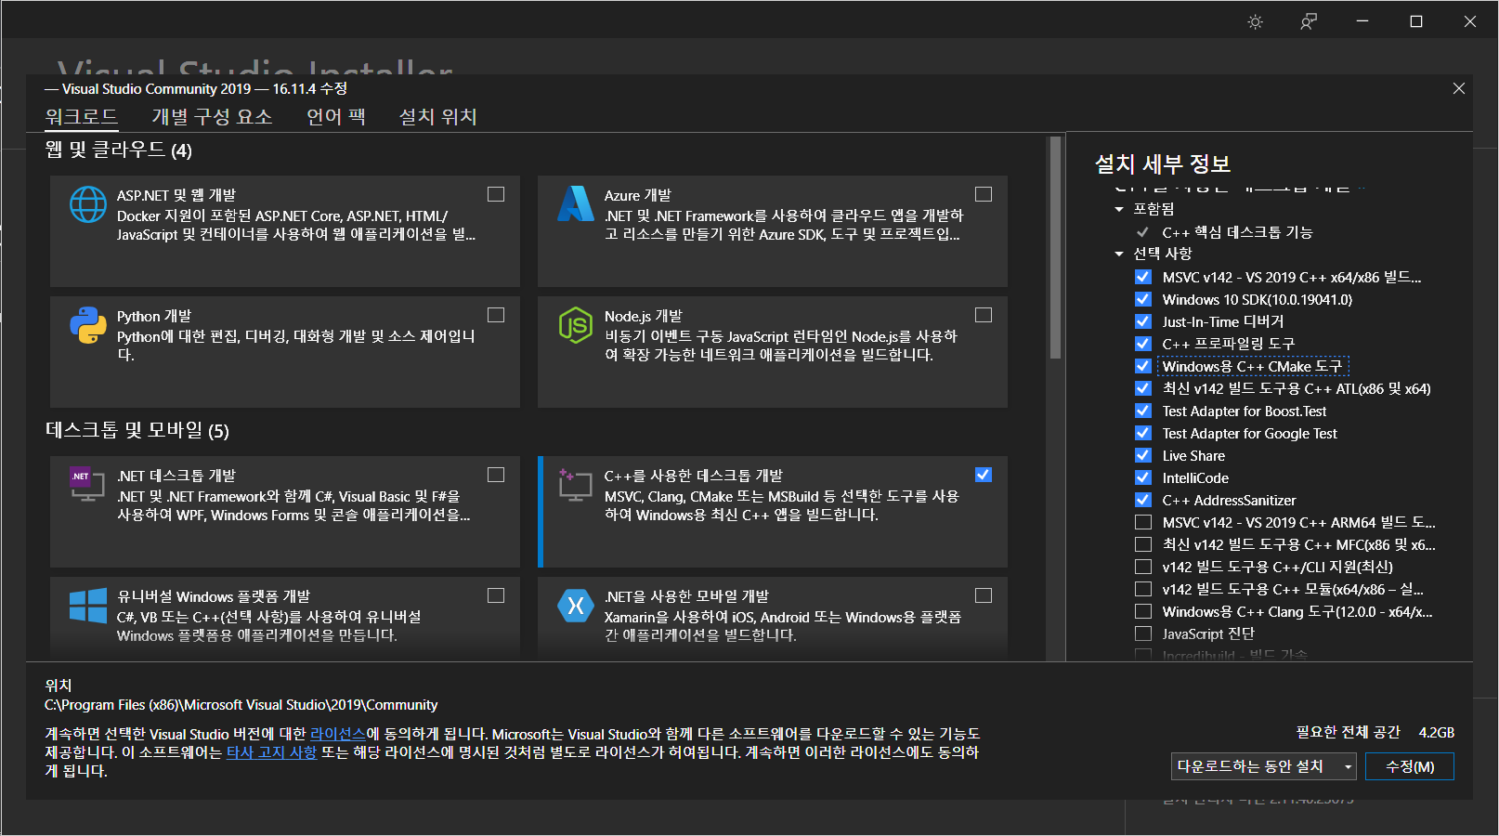This screenshot has width=1499, height=836.
Task: Check JavaScript diagnostics option
Action: click(x=1143, y=634)
